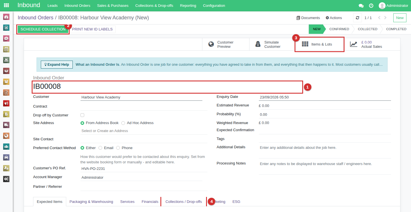Viewport: 411px width, 212px height.
Task: Open the Configuration menu
Action: (x=214, y=6)
